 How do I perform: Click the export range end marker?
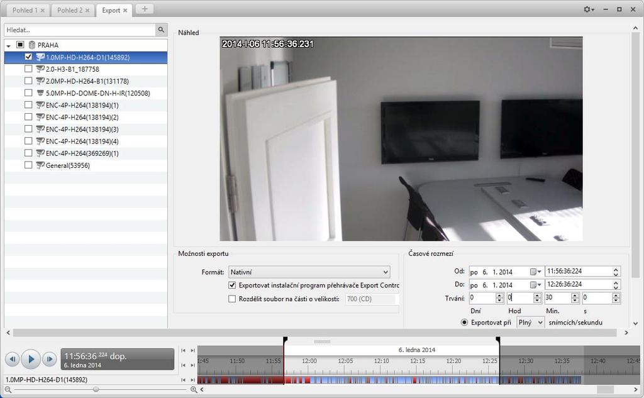[x=498, y=340]
